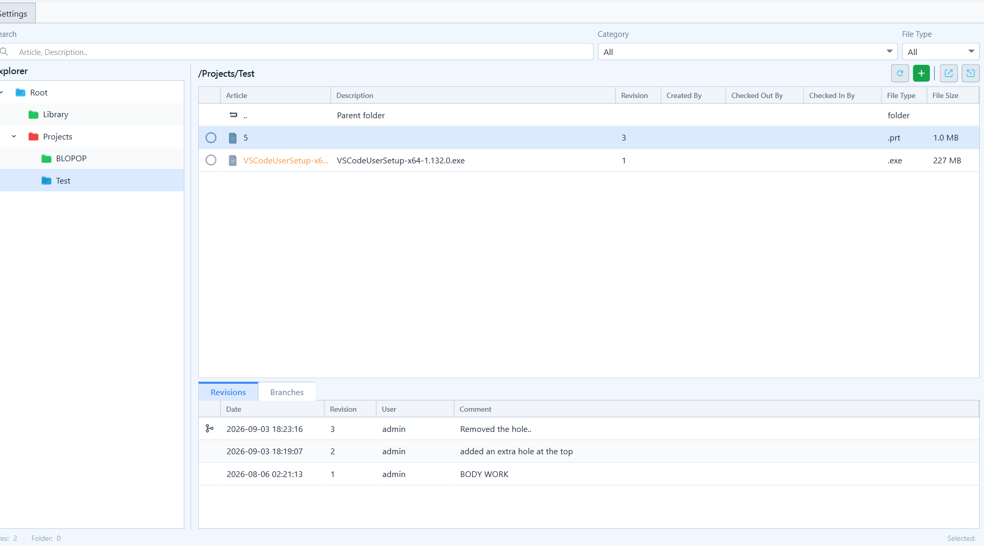
Task: Click the VSCodeUserSetup file icon
Action: pyautogui.click(x=233, y=161)
